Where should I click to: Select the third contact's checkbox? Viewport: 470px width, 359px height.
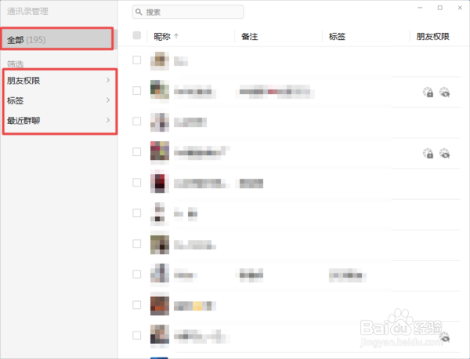pyautogui.click(x=136, y=121)
